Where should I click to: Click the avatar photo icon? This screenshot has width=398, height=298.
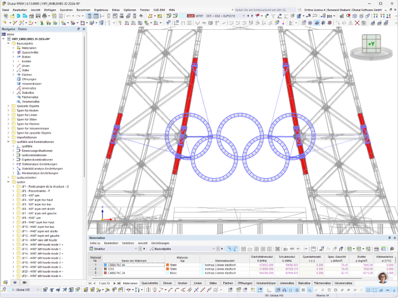(x=383, y=278)
